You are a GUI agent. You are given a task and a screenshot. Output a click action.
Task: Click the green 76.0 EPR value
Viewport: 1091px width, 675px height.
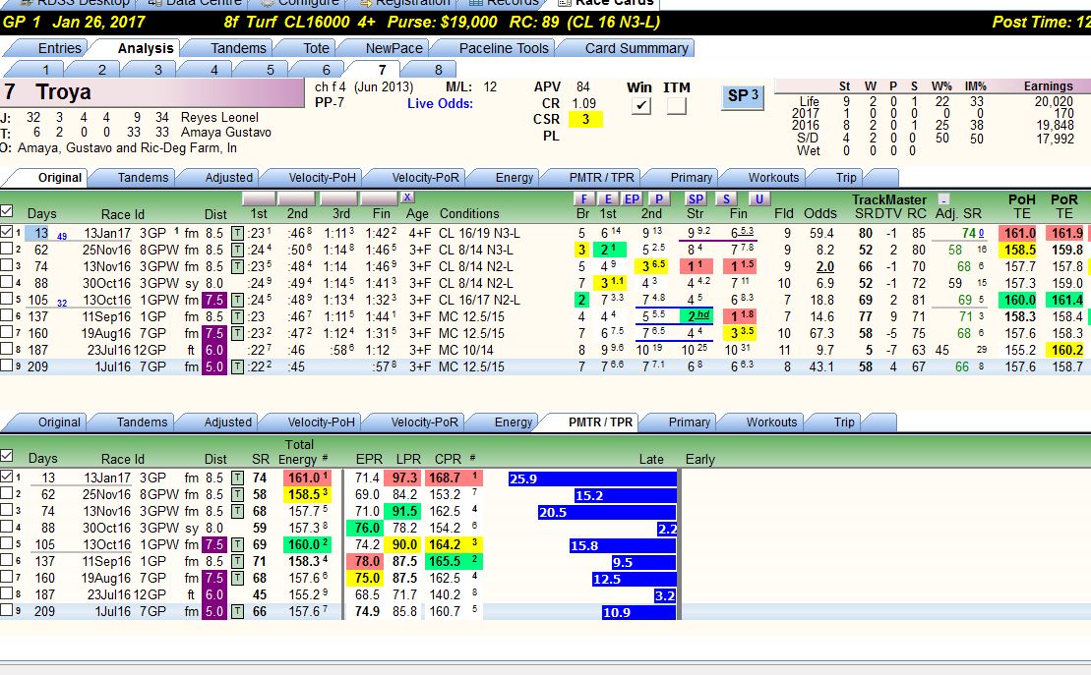coord(367,528)
